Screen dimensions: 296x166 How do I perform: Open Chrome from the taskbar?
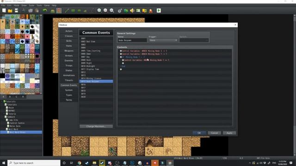coord(79,163)
